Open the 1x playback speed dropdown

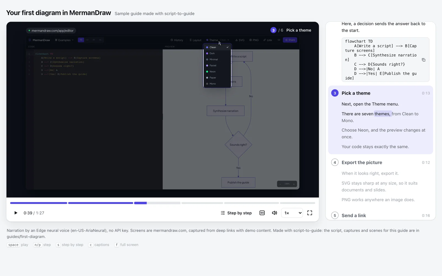[x=292, y=213]
